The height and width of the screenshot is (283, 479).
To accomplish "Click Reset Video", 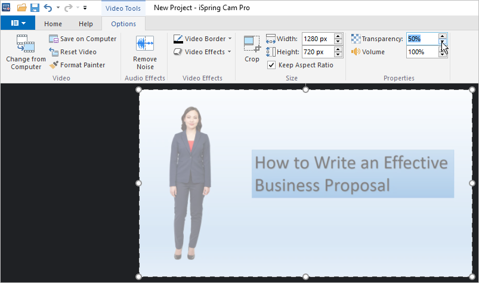I will (73, 52).
